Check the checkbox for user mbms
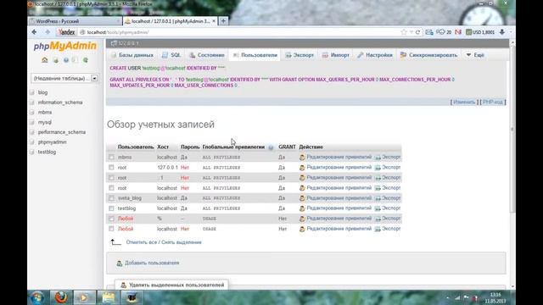 click(x=111, y=157)
